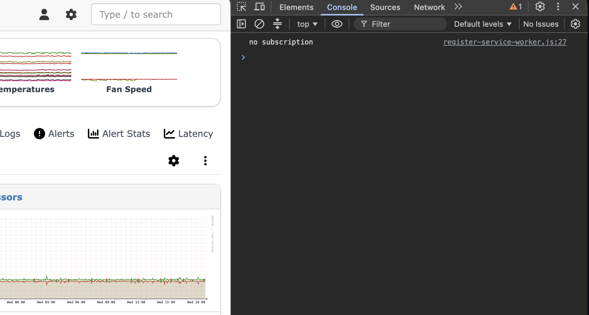
Task: Click the Alerts exclamation icon
Action: point(39,134)
